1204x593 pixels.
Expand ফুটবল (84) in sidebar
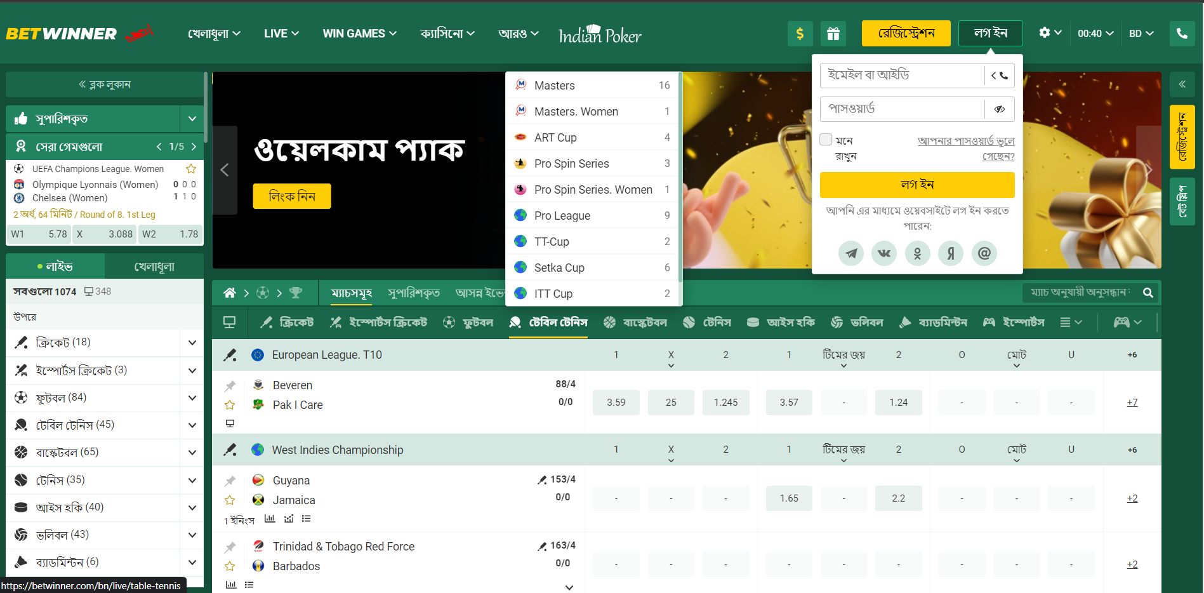coord(192,398)
